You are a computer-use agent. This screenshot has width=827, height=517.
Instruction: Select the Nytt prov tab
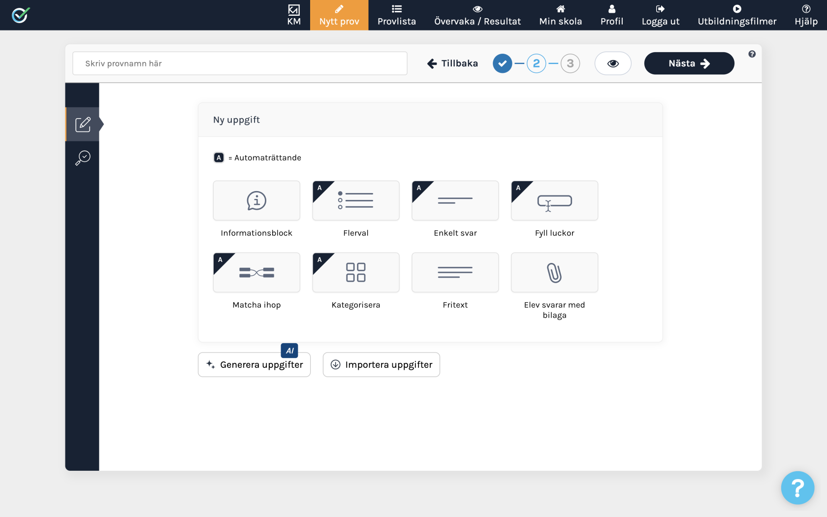point(339,15)
